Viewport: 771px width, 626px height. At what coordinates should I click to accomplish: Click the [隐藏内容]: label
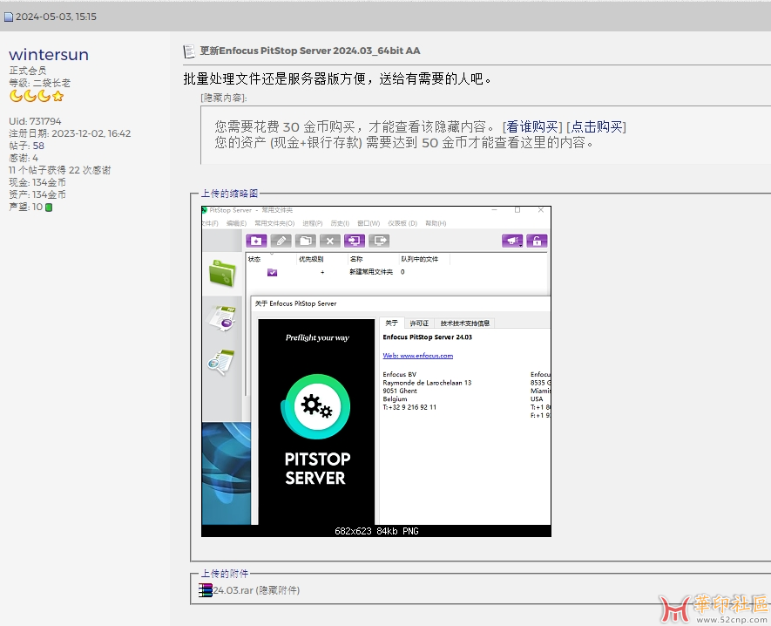click(224, 98)
